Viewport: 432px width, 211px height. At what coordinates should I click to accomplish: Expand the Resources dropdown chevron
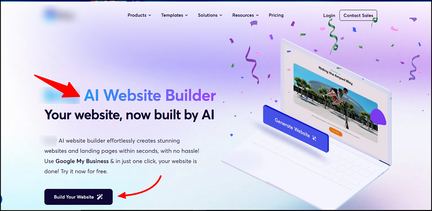point(257,15)
